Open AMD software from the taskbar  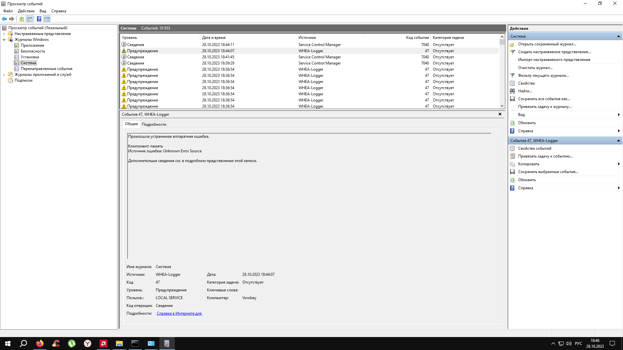point(104,344)
